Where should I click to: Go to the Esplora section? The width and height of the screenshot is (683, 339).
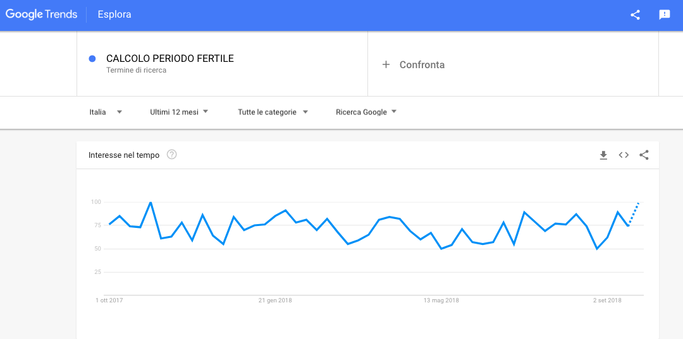(114, 15)
